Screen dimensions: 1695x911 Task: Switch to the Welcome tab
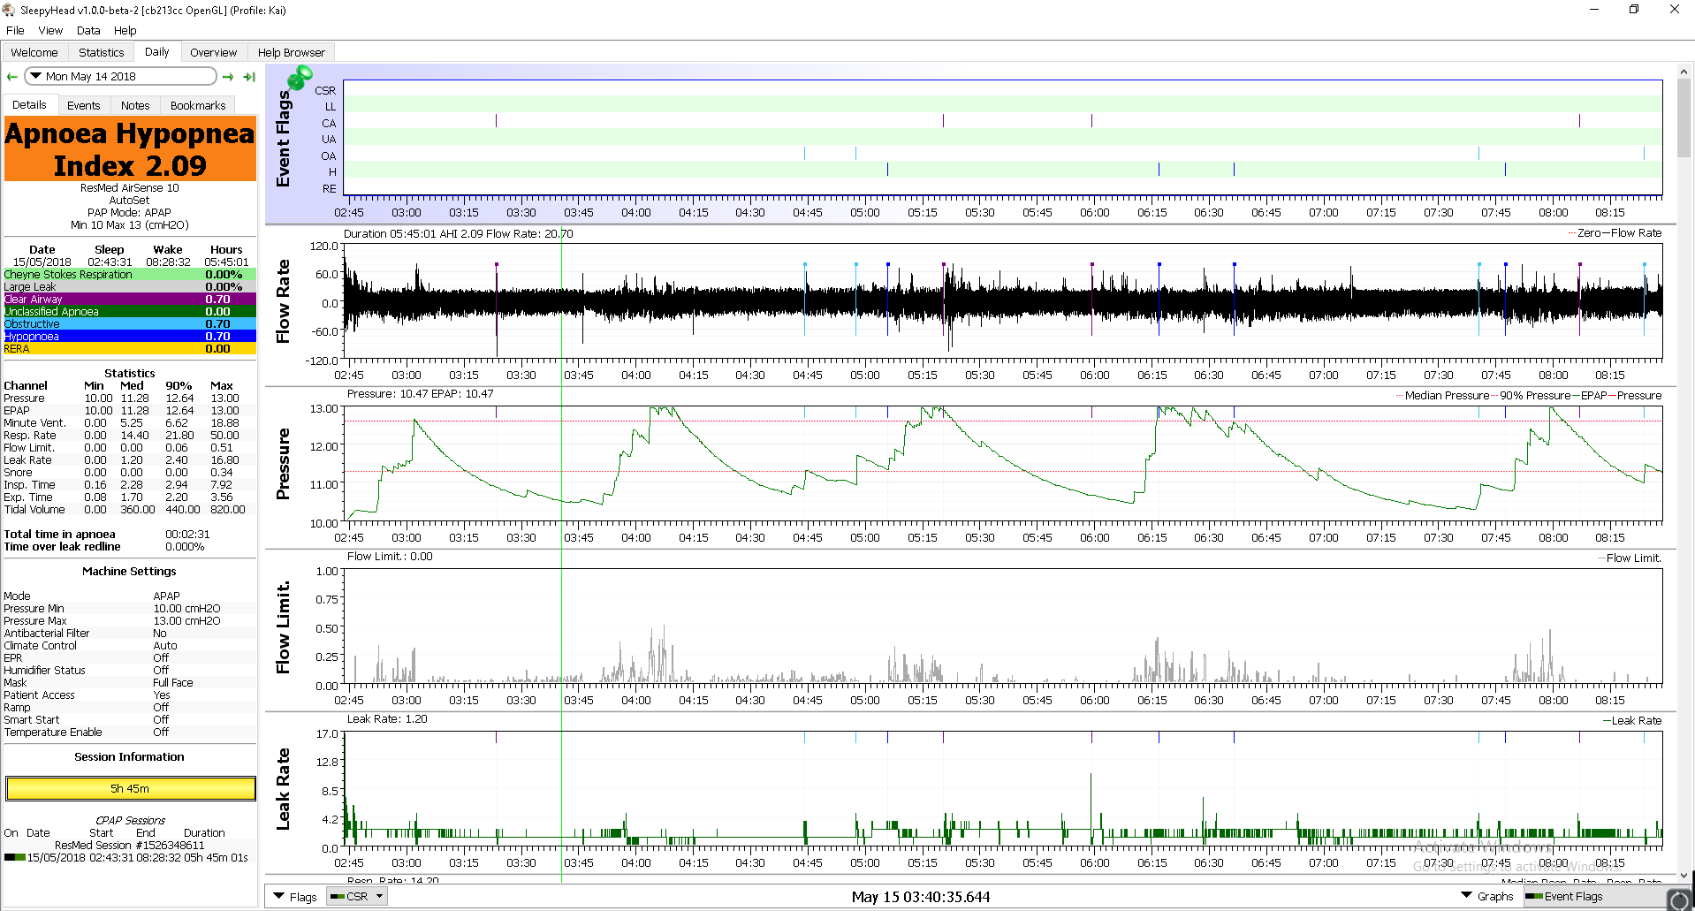click(34, 52)
